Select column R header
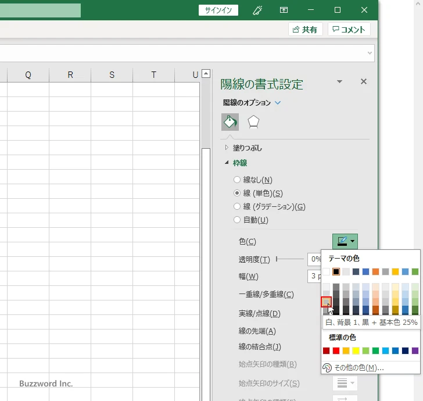Image resolution: width=423 pixels, height=401 pixels. (x=70, y=75)
